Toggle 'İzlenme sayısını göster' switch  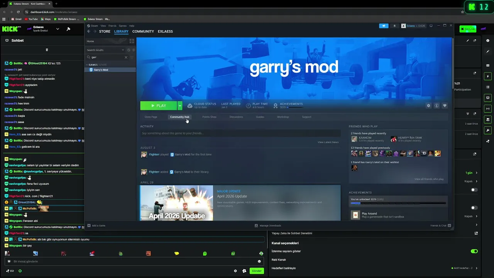(x=474, y=251)
